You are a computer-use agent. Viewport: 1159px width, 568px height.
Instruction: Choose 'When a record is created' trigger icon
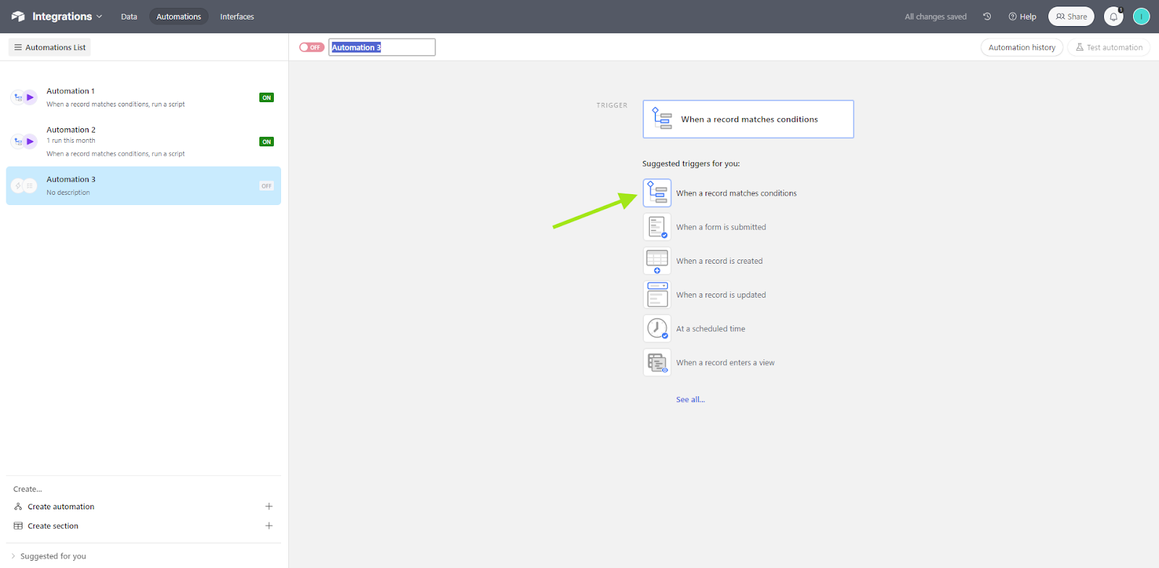tap(657, 261)
